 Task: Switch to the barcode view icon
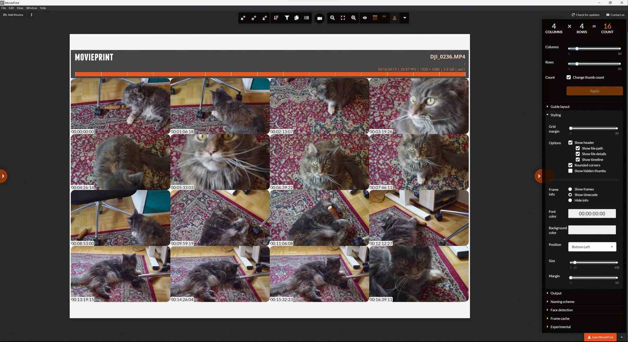(307, 18)
